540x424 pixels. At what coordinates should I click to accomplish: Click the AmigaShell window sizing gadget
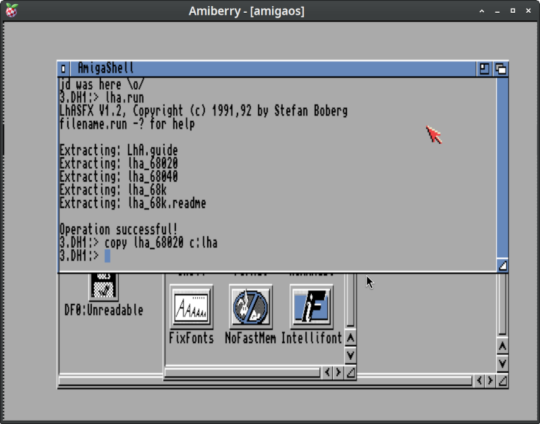coord(502,265)
